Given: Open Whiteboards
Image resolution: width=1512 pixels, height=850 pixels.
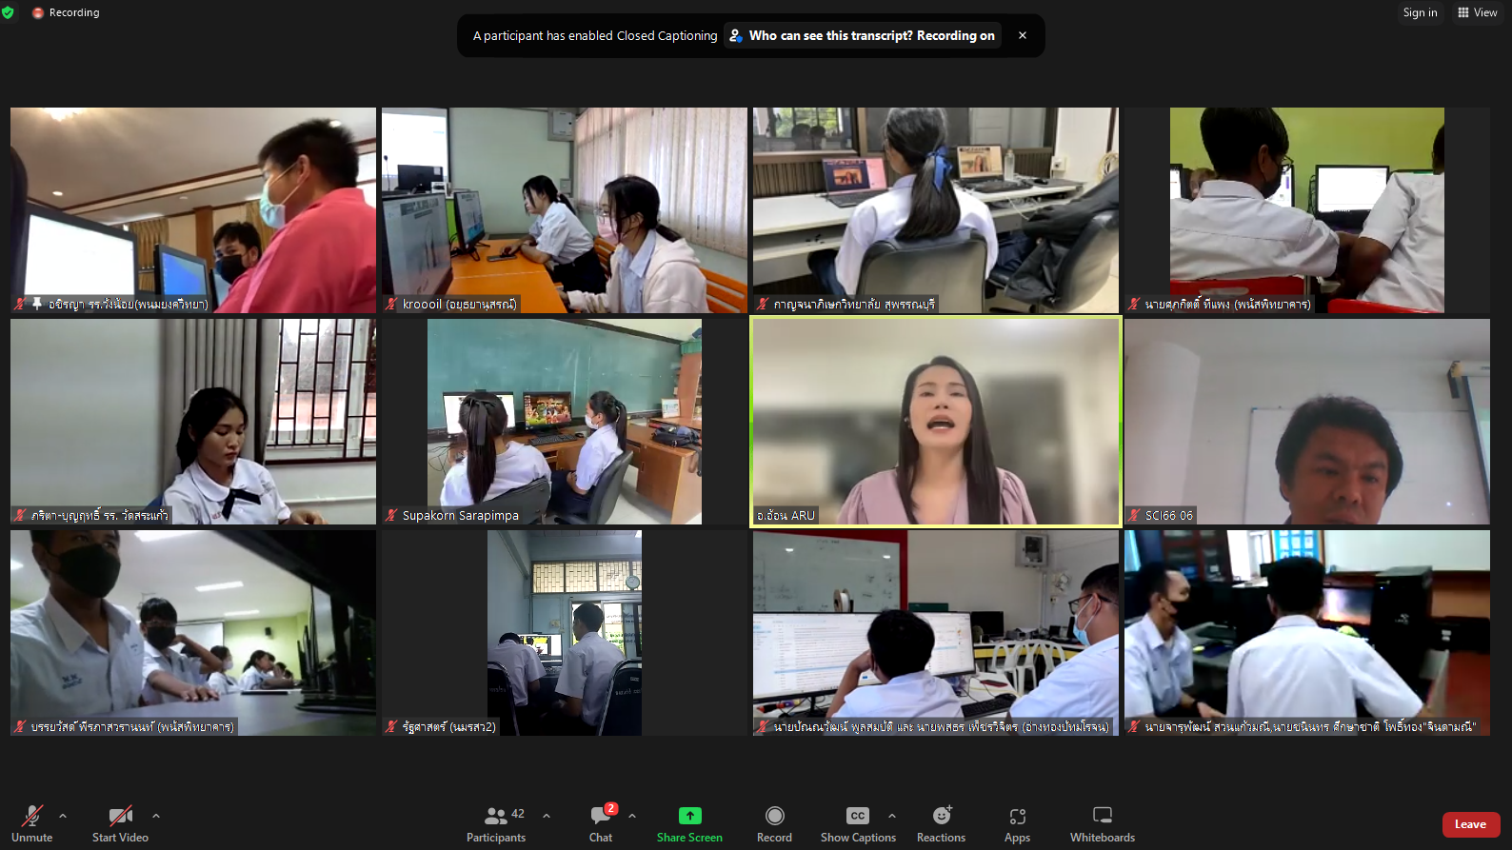Looking at the screenshot, I should tap(1102, 823).
